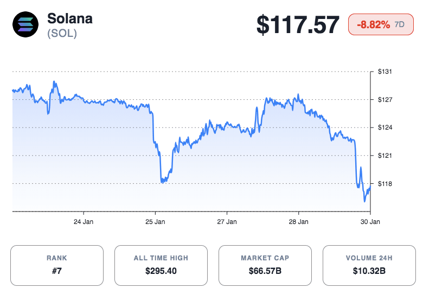Select the 27 Jan axis label
This screenshot has width=423, height=288.
227,222
